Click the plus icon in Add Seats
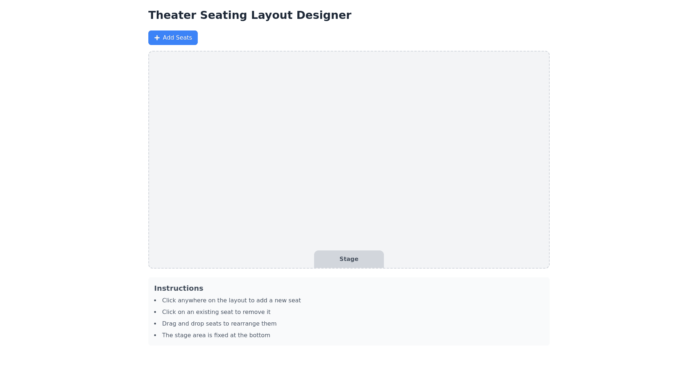Viewport: 698px width, 392px height. pyautogui.click(x=157, y=38)
